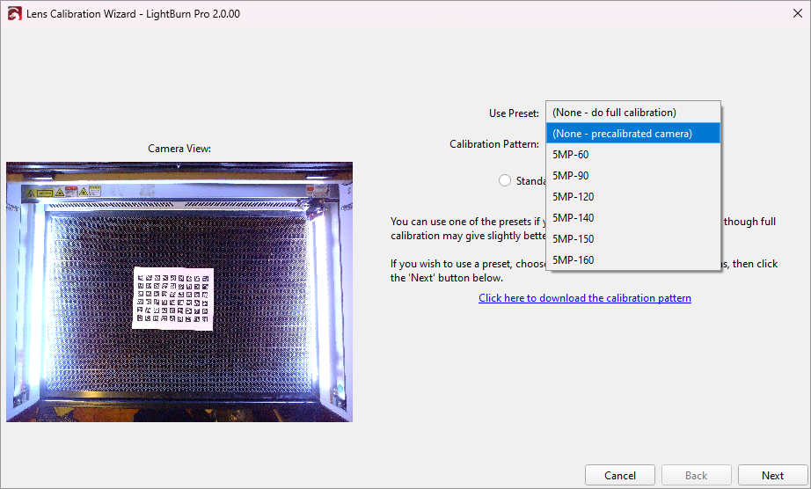Choose the 5MP-160 lens preset

(574, 260)
